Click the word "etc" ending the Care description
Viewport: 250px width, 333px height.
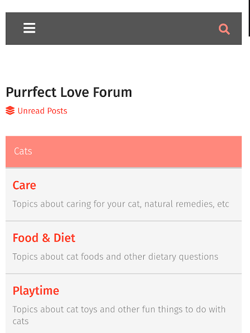[223, 204]
